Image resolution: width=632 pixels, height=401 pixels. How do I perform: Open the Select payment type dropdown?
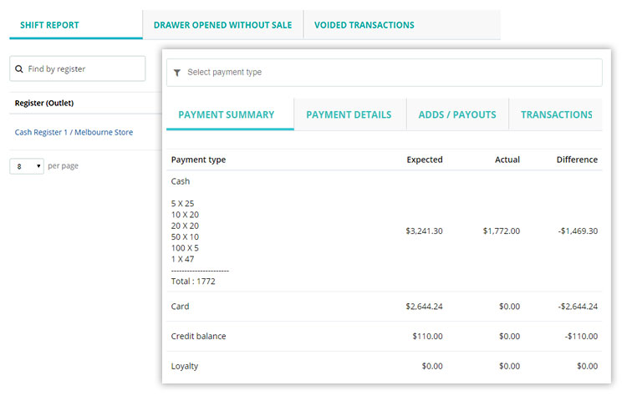(x=384, y=73)
